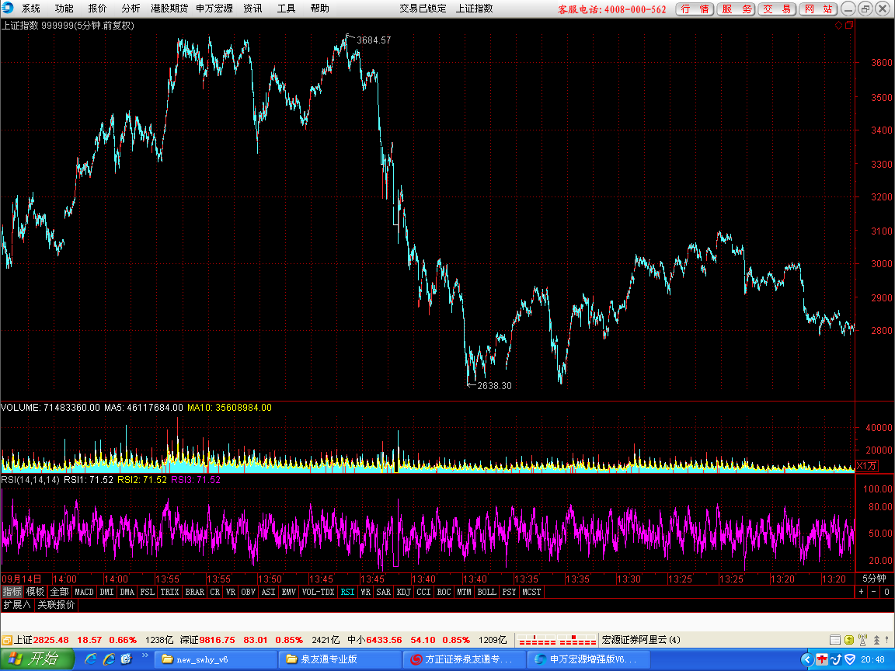Screen dimensions: 895x671
Task: Click the yellow info icon in the status bar
Action: 849,640
